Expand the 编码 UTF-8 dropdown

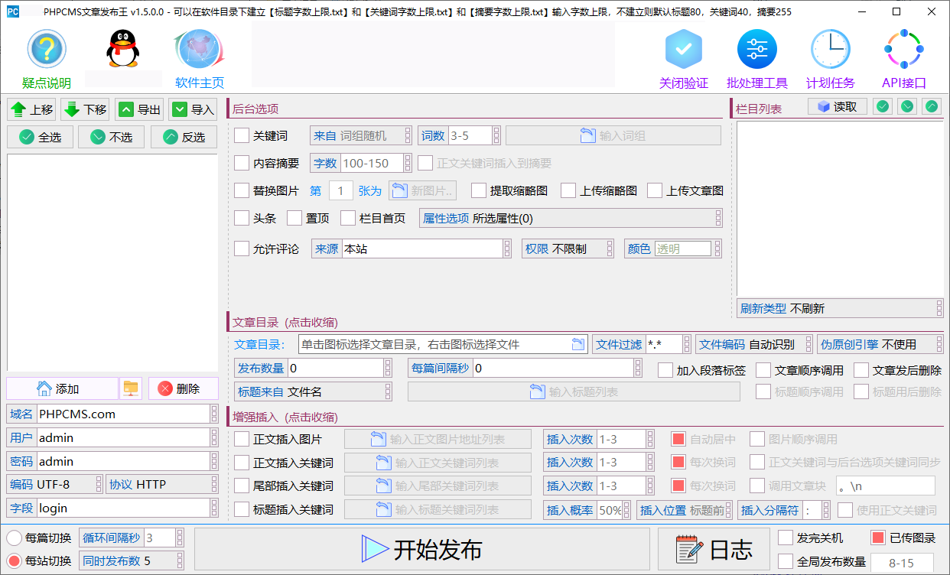98,484
